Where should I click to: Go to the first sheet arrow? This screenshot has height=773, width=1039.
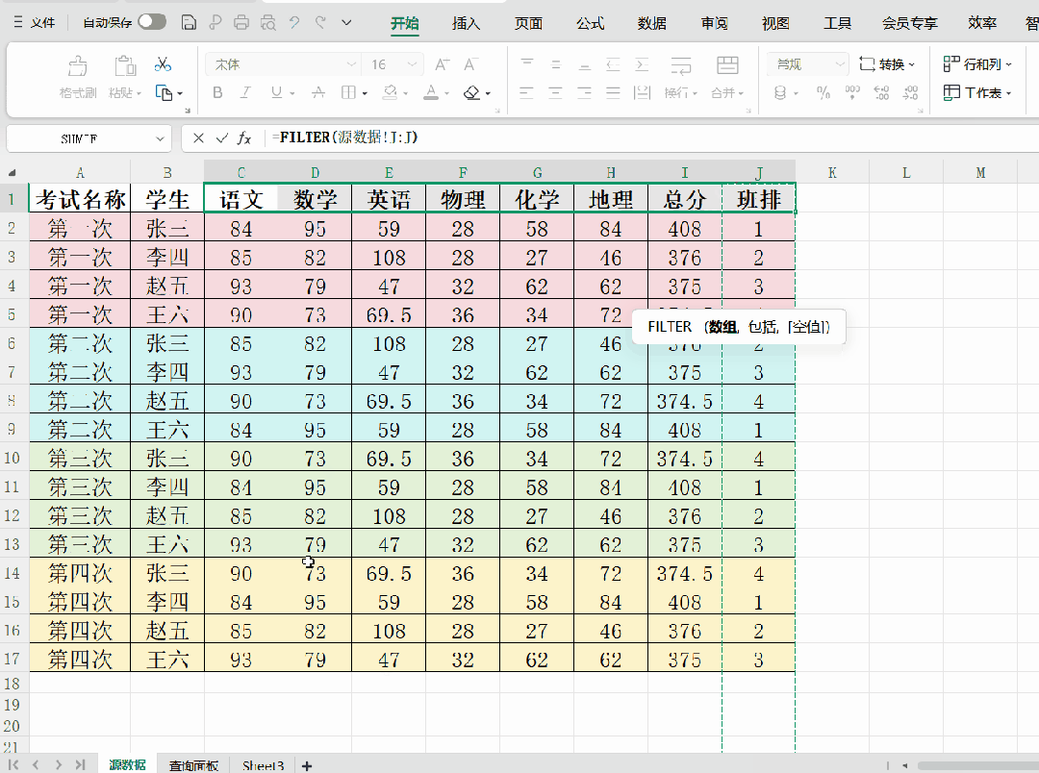[13, 764]
